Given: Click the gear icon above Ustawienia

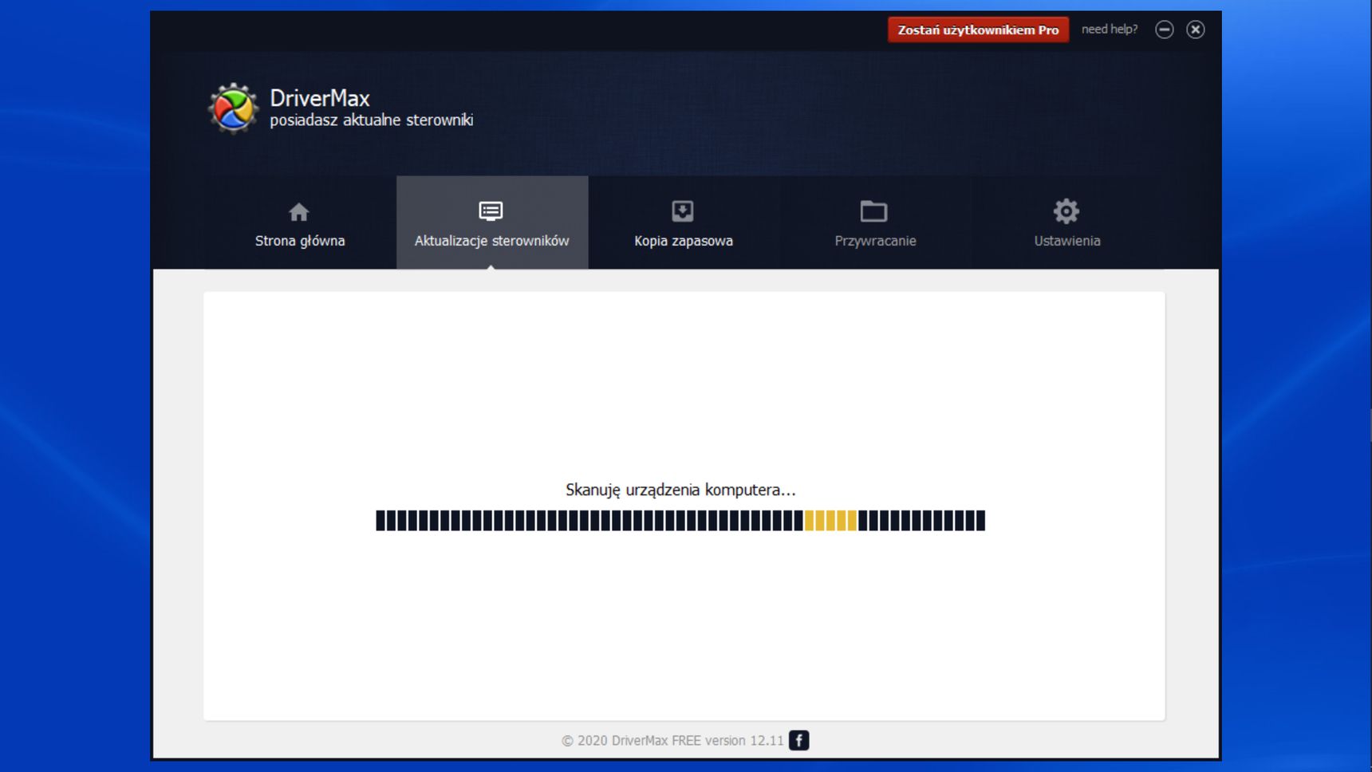Looking at the screenshot, I should point(1066,211).
